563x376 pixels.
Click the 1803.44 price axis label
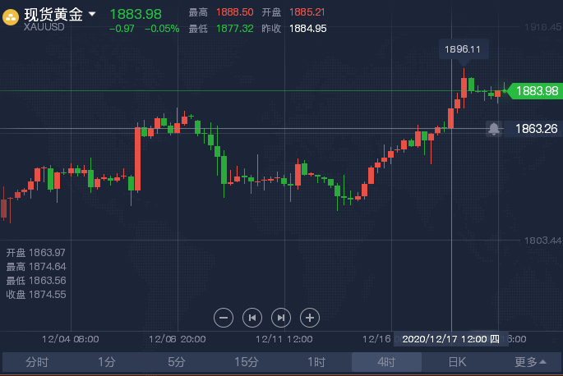pyautogui.click(x=542, y=241)
